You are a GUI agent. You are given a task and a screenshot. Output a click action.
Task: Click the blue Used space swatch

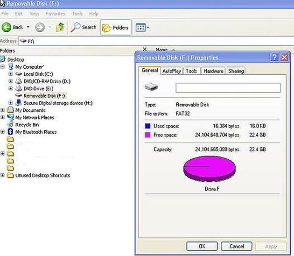[148, 126]
